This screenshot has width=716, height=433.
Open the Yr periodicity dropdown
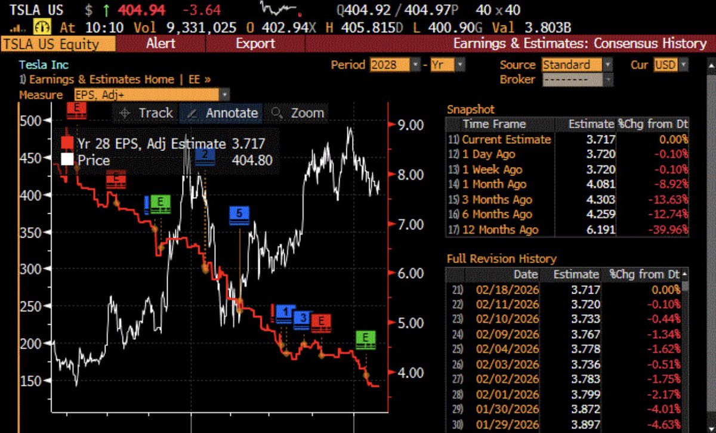click(447, 64)
